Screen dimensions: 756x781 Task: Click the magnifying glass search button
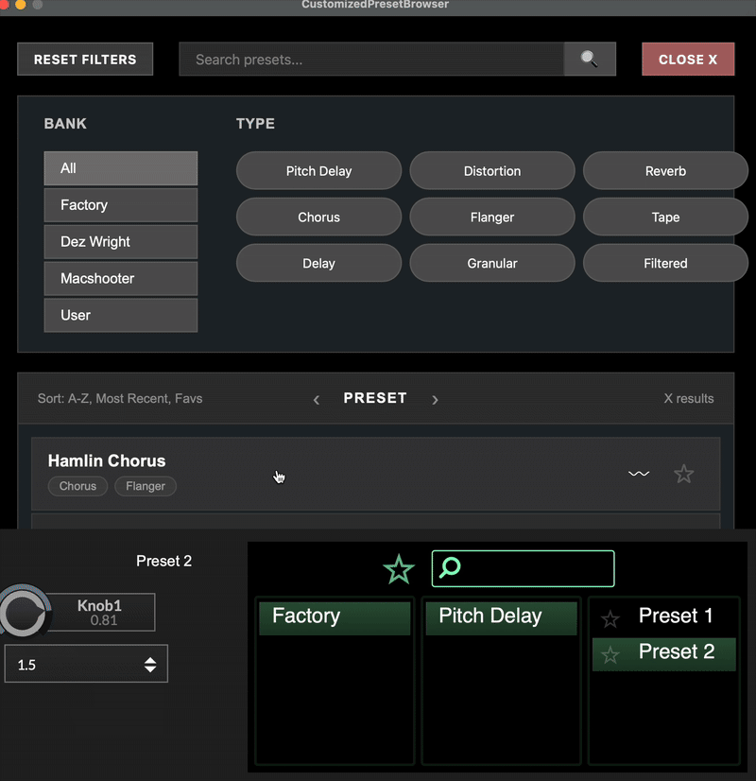point(590,60)
